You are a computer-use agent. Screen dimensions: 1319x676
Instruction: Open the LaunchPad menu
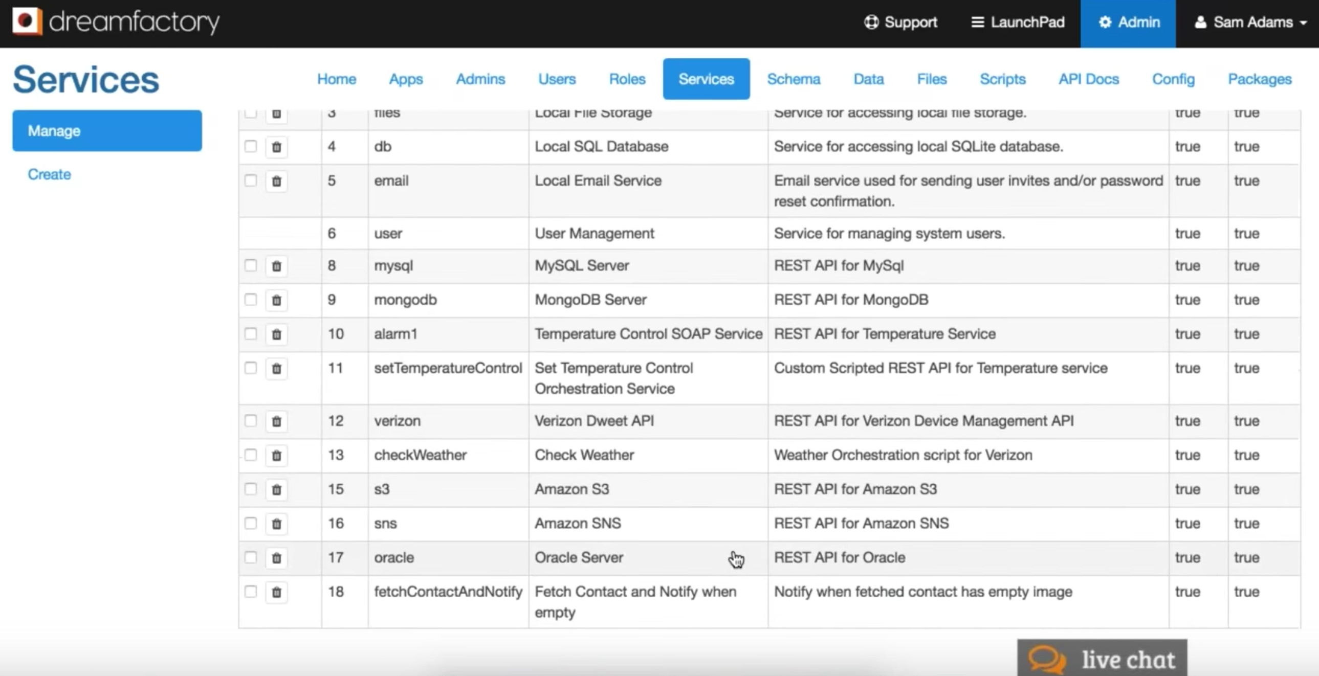pyautogui.click(x=1018, y=22)
